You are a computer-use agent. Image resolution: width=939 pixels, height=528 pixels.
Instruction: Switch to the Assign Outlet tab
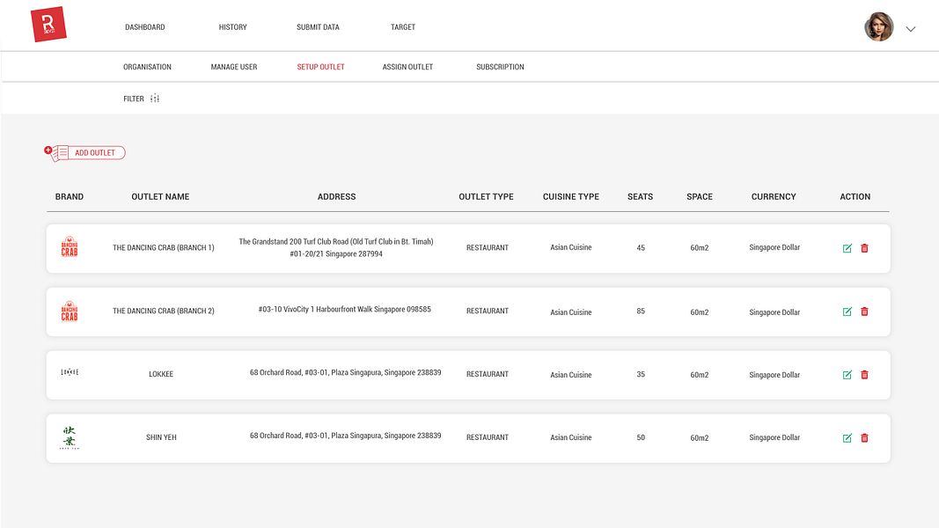coord(407,67)
